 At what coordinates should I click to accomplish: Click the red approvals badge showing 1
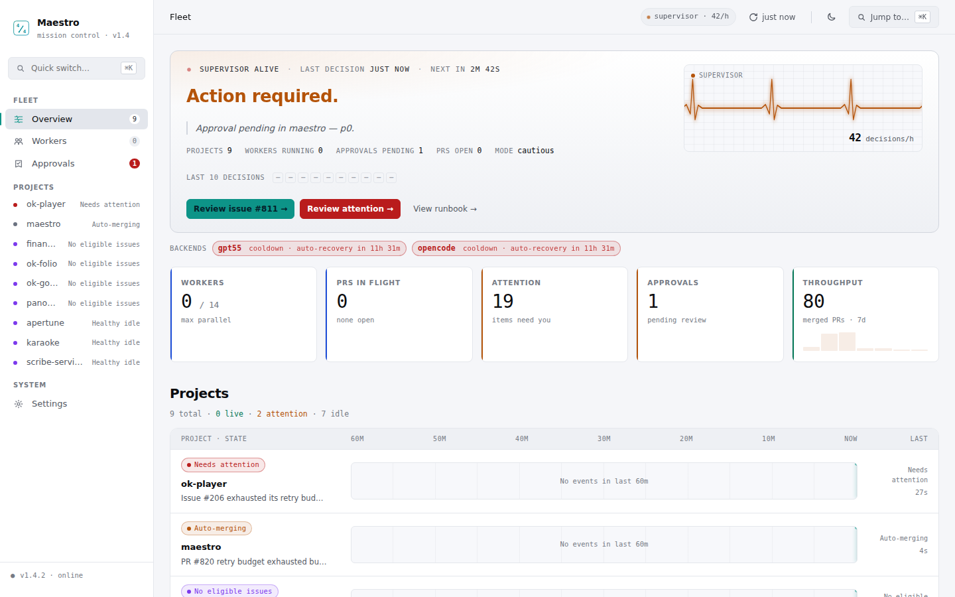pos(135,163)
